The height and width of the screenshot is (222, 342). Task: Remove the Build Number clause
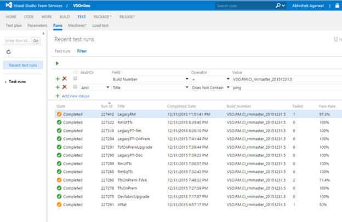(x=65, y=79)
